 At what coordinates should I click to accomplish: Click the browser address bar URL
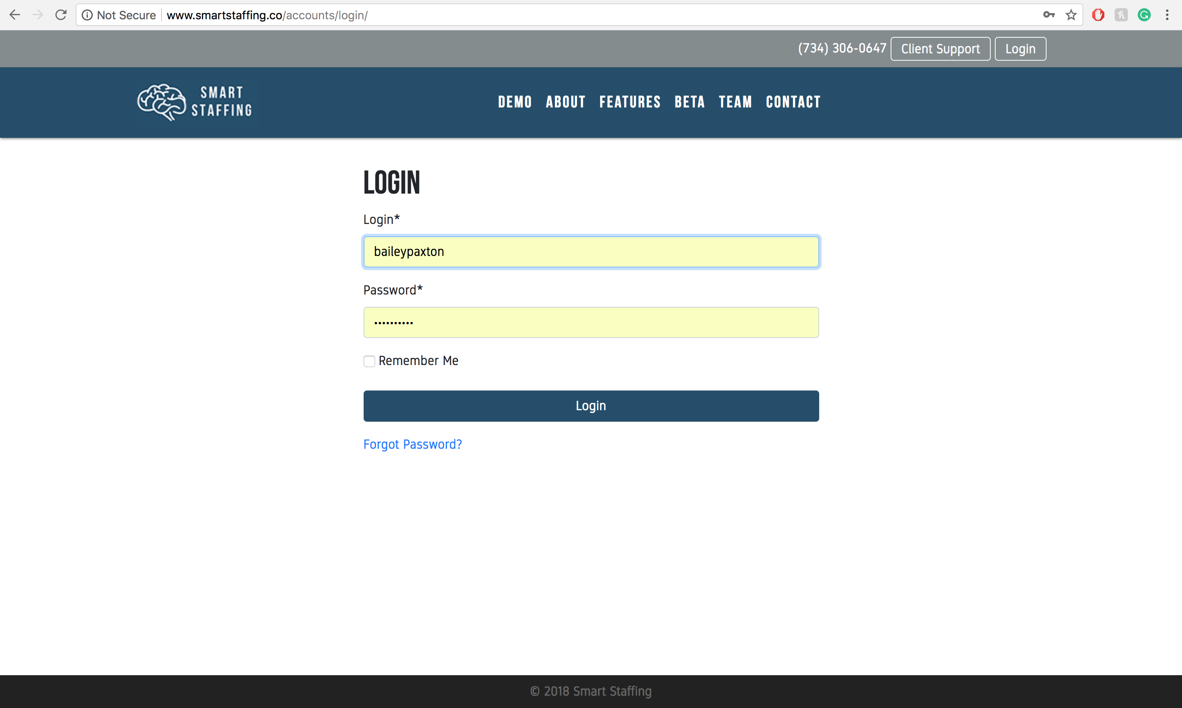(267, 15)
